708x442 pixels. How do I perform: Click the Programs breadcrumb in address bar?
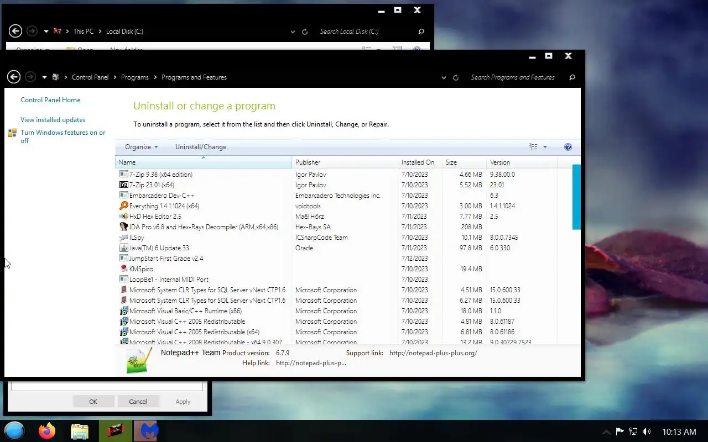point(135,77)
